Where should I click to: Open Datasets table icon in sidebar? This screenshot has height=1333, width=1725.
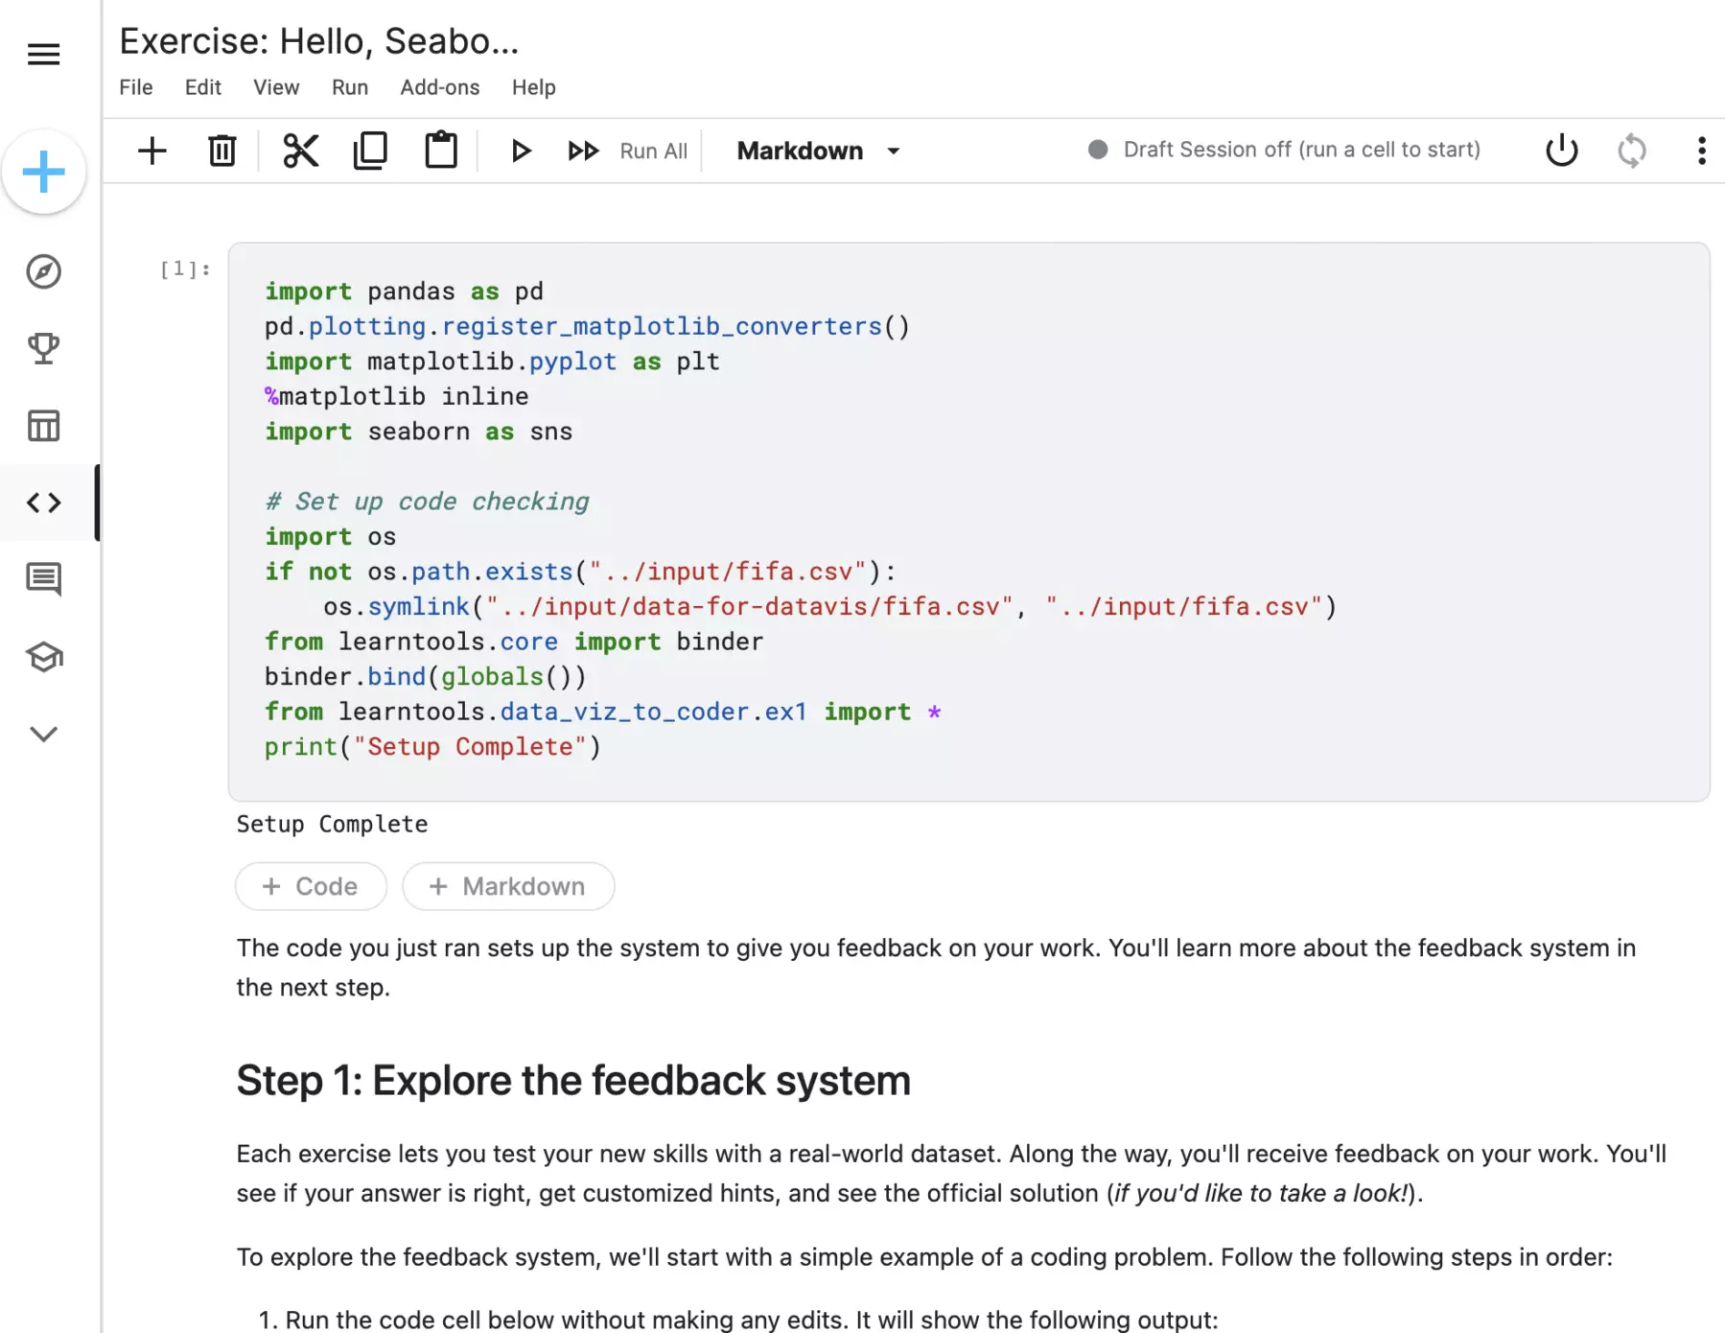pyautogui.click(x=44, y=426)
